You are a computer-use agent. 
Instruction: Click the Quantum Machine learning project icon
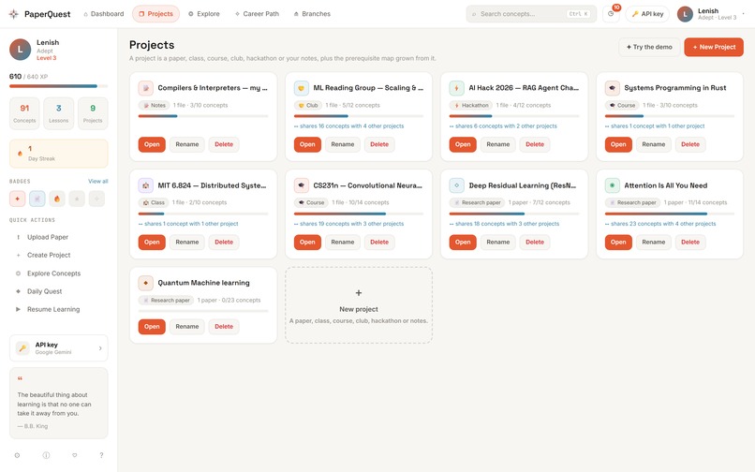tap(145, 283)
